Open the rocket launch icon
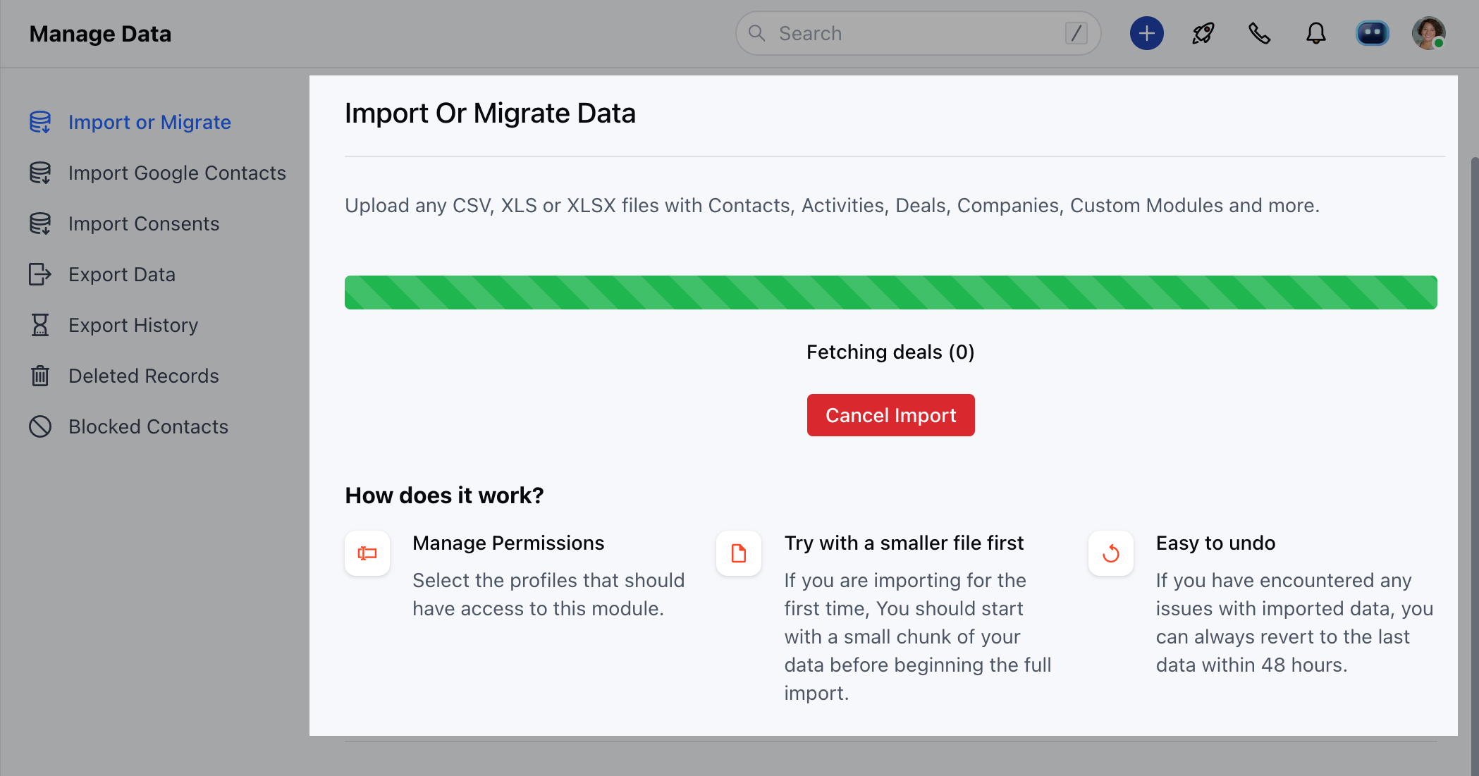This screenshot has height=776, width=1479. 1203,33
